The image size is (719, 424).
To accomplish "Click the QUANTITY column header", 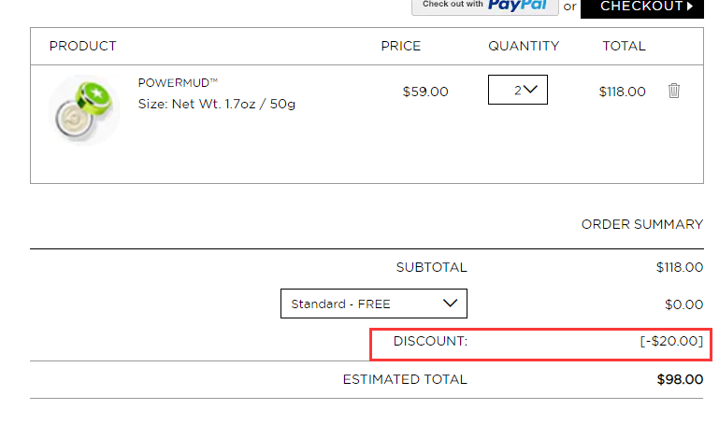I will [x=524, y=47].
